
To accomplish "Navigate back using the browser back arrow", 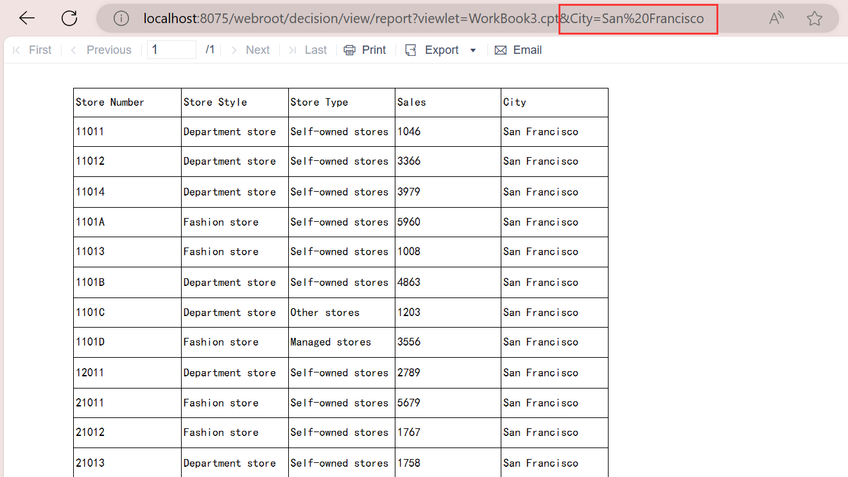I will tap(26, 18).
